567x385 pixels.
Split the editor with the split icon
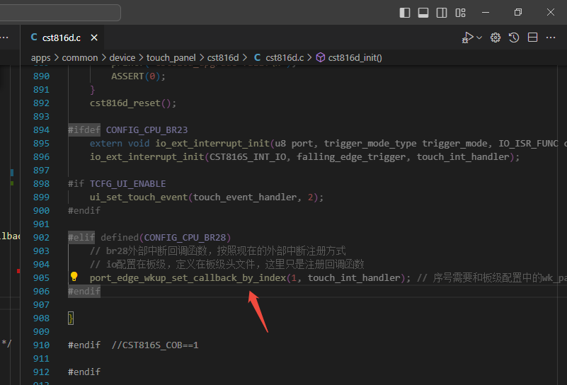click(532, 38)
